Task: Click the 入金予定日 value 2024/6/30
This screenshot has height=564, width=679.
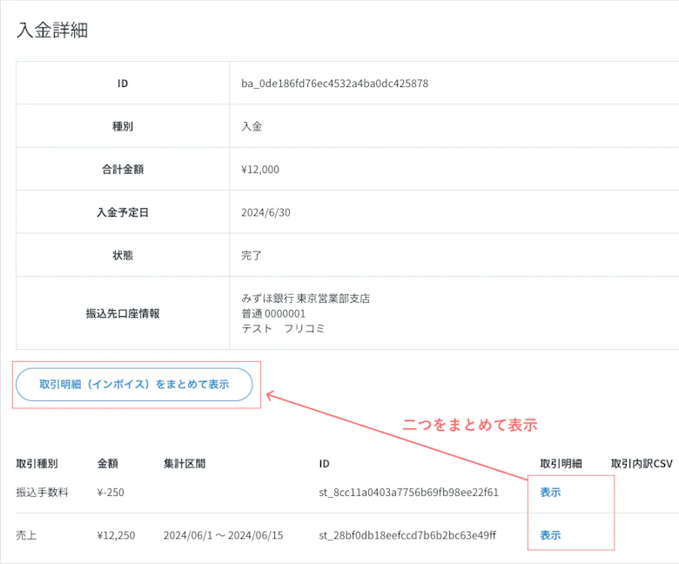Action: pos(265,212)
